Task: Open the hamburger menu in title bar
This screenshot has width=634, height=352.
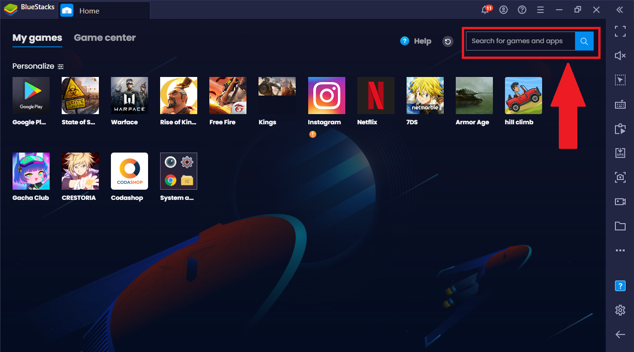Action: click(541, 10)
